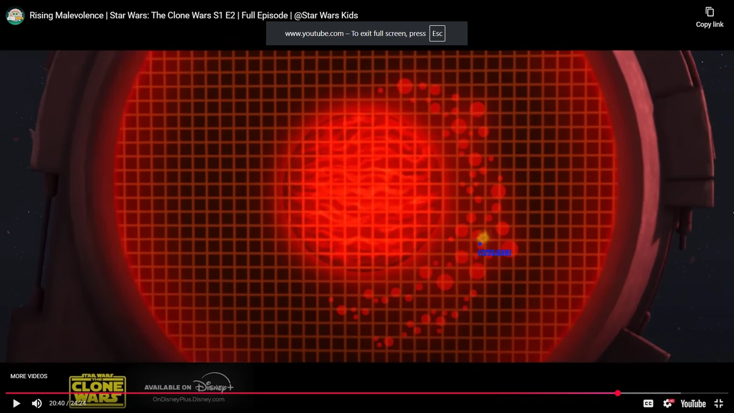
Task: Toggle closed captions
Action: tap(648, 403)
